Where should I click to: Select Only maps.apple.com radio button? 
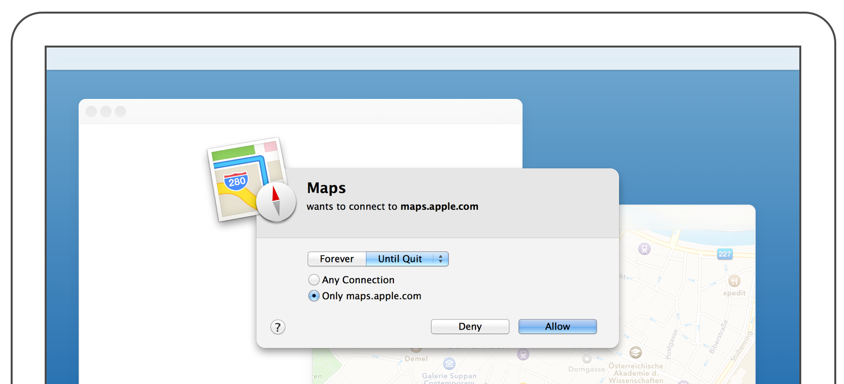click(314, 296)
